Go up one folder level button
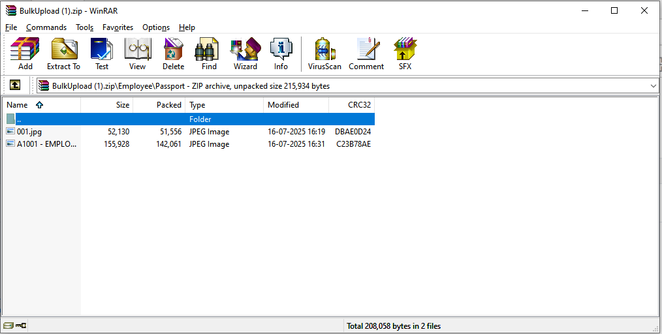662x334 pixels. [x=15, y=85]
